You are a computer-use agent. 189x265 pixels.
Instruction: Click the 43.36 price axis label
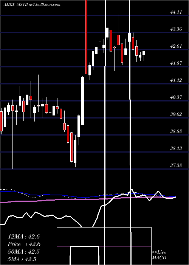[176, 29]
